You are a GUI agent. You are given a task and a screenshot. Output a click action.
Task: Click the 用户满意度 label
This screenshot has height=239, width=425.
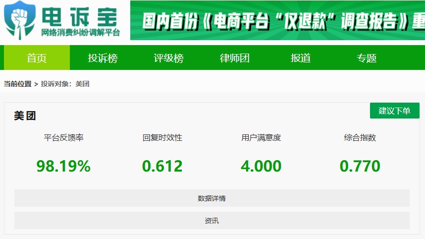tap(261, 137)
